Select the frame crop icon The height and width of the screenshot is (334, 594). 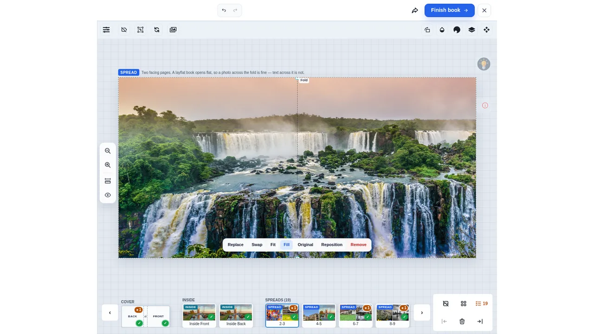[x=140, y=30]
